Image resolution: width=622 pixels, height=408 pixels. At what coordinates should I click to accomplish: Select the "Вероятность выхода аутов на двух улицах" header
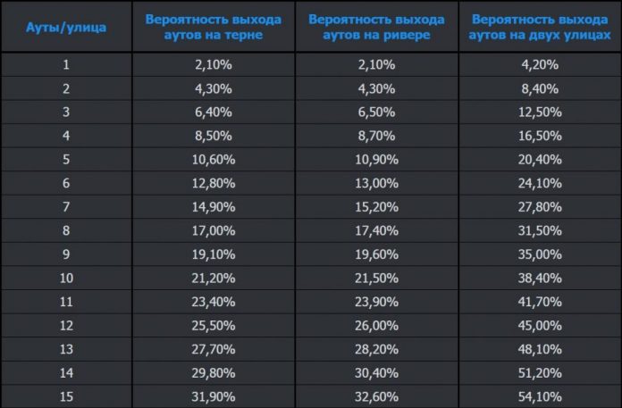pyautogui.click(x=539, y=27)
